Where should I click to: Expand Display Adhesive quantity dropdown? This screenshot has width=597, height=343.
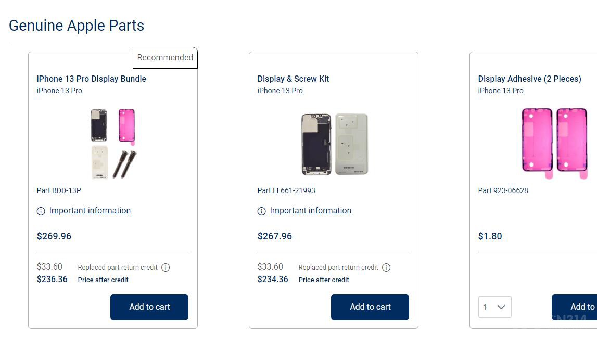pyautogui.click(x=494, y=307)
